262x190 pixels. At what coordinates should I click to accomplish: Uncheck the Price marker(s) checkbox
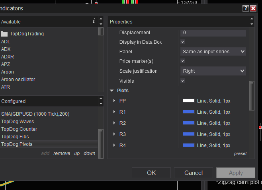(183, 61)
